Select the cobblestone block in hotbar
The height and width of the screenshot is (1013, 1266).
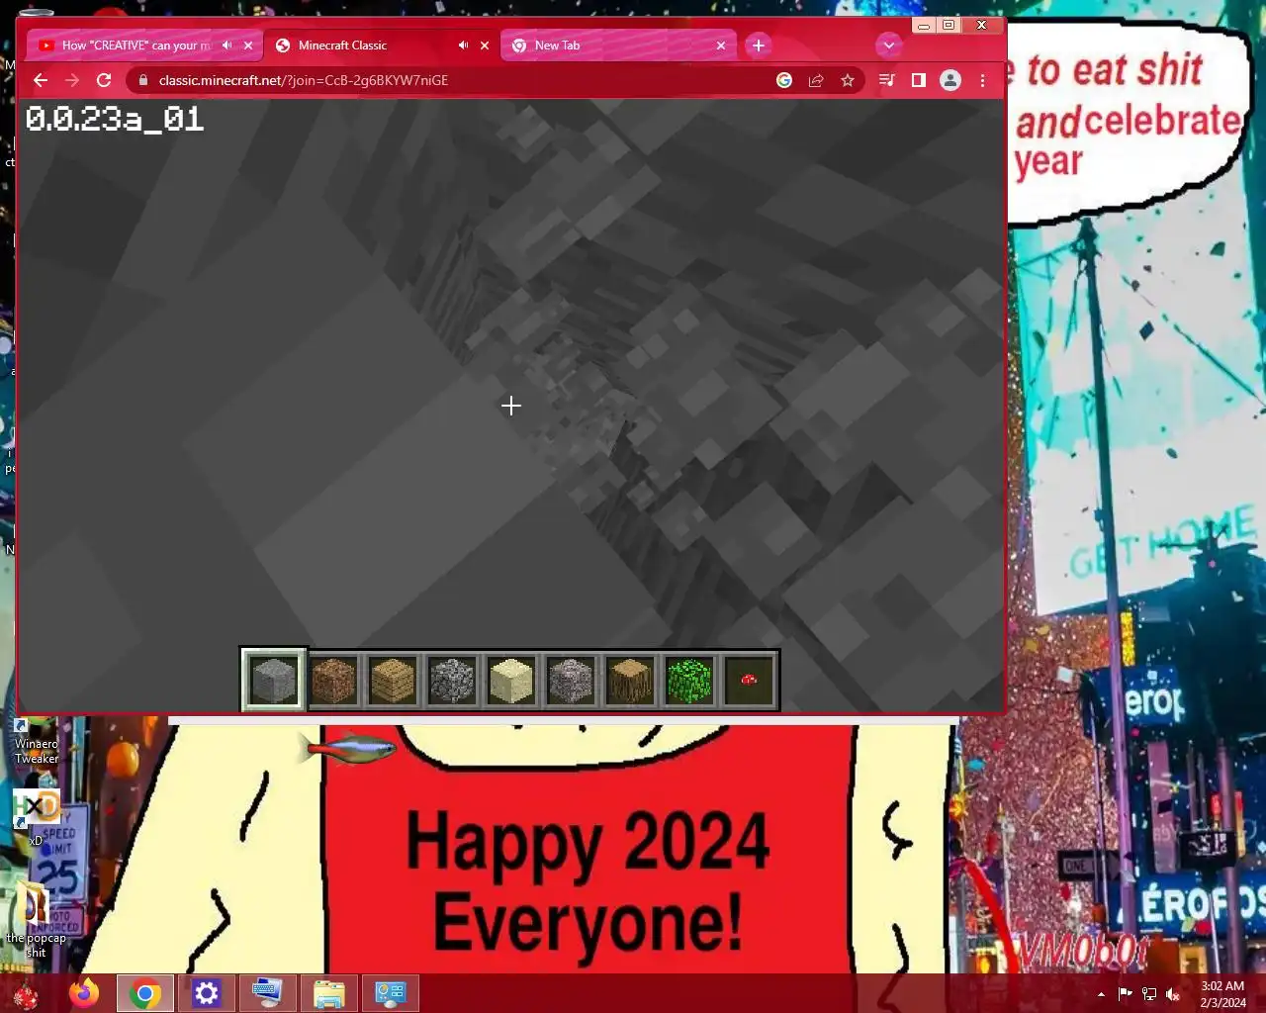tap(452, 681)
